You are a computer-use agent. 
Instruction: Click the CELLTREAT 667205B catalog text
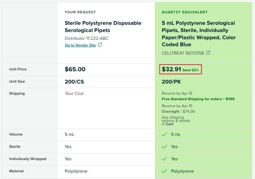(x=183, y=53)
